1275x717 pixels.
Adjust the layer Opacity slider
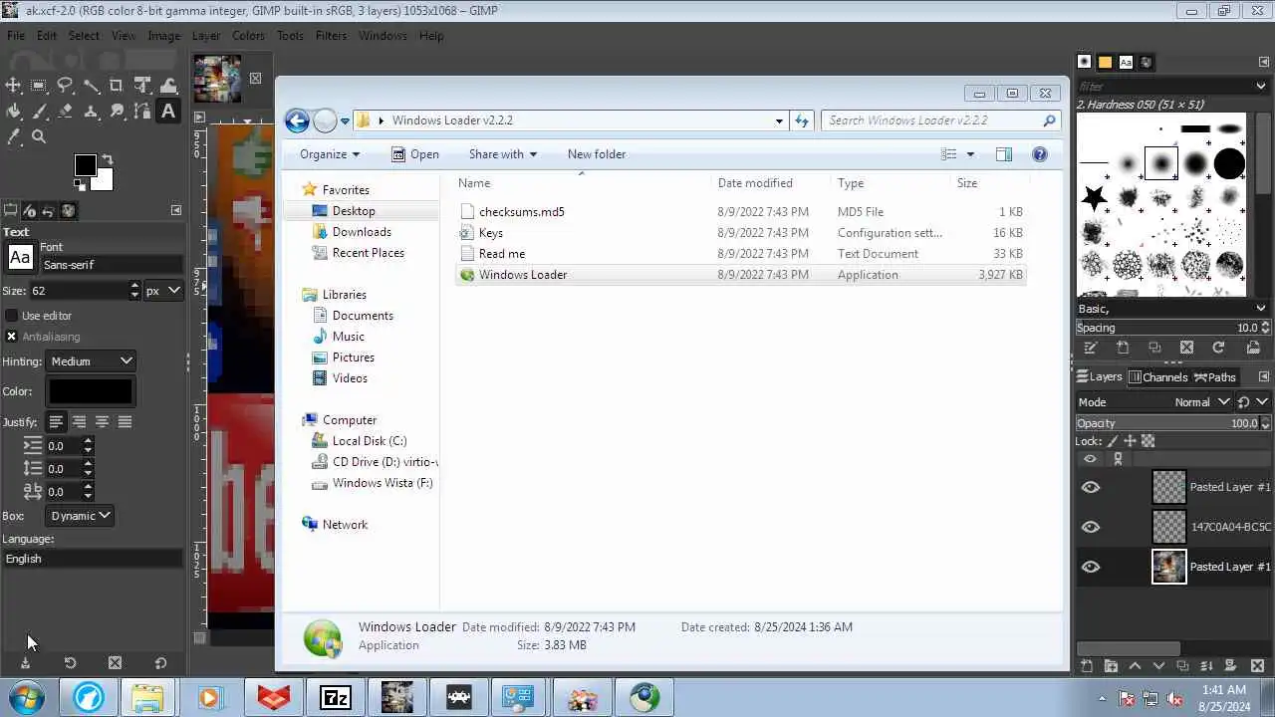click(x=1166, y=423)
